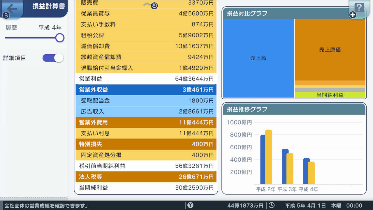Click the ¥ icon in the status bar
The image size is (373, 210).
[x=190, y=205]
